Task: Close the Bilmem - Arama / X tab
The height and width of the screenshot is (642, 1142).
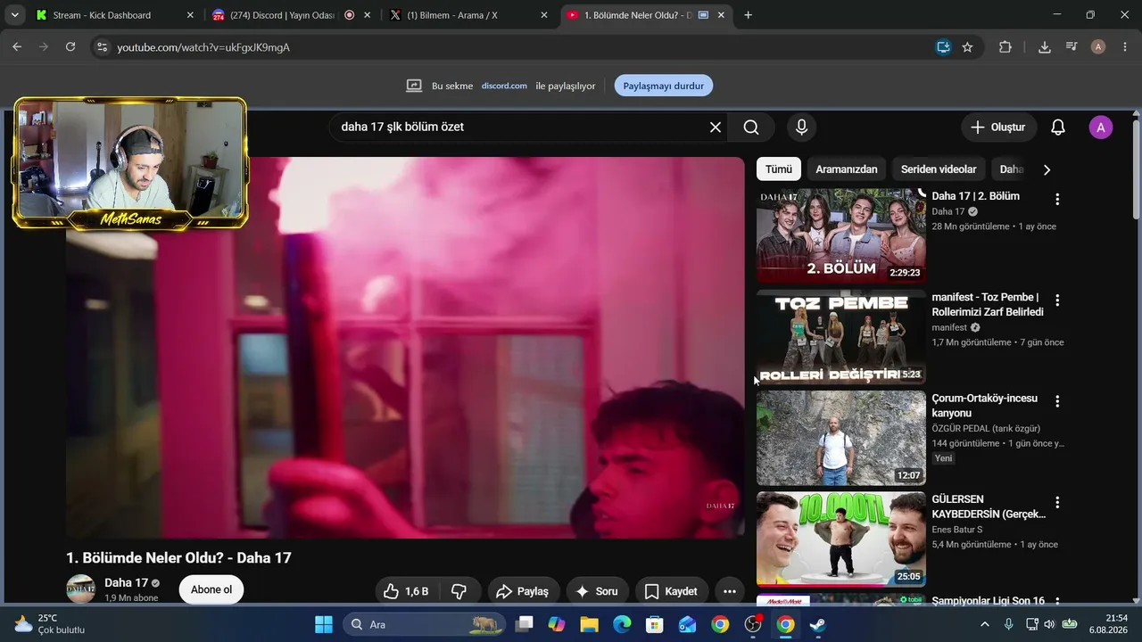Action: pyautogui.click(x=544, y=15)
